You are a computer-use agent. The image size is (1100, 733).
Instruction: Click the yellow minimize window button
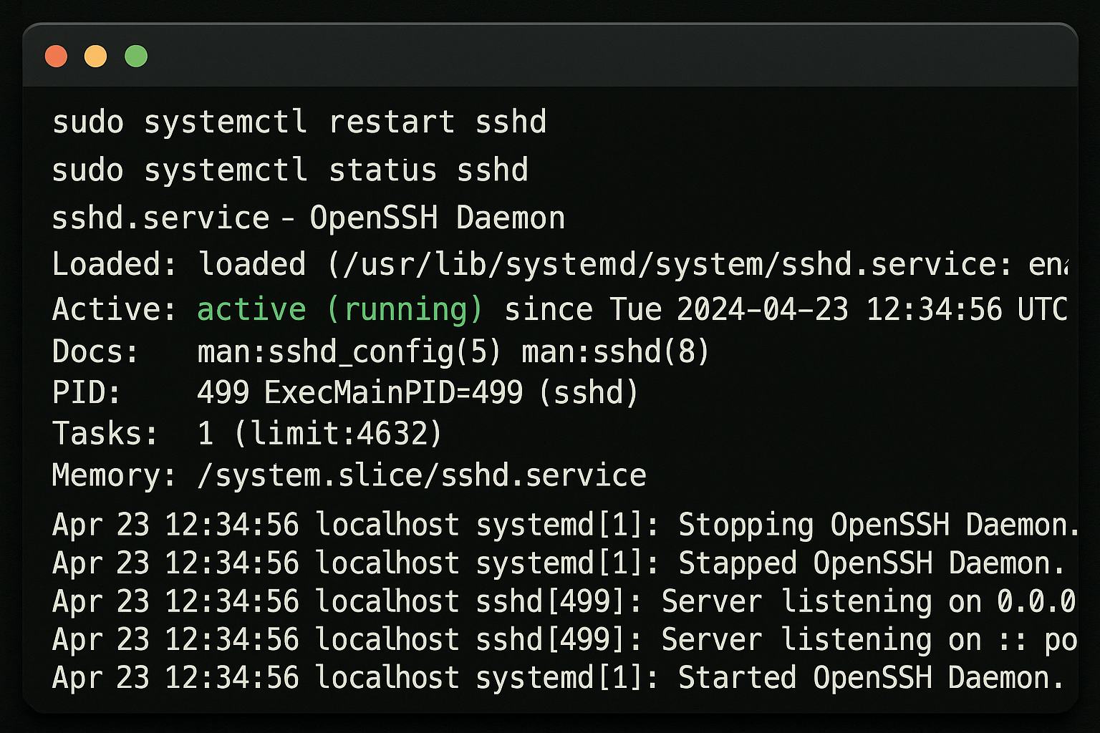click(x=96, y=56)
